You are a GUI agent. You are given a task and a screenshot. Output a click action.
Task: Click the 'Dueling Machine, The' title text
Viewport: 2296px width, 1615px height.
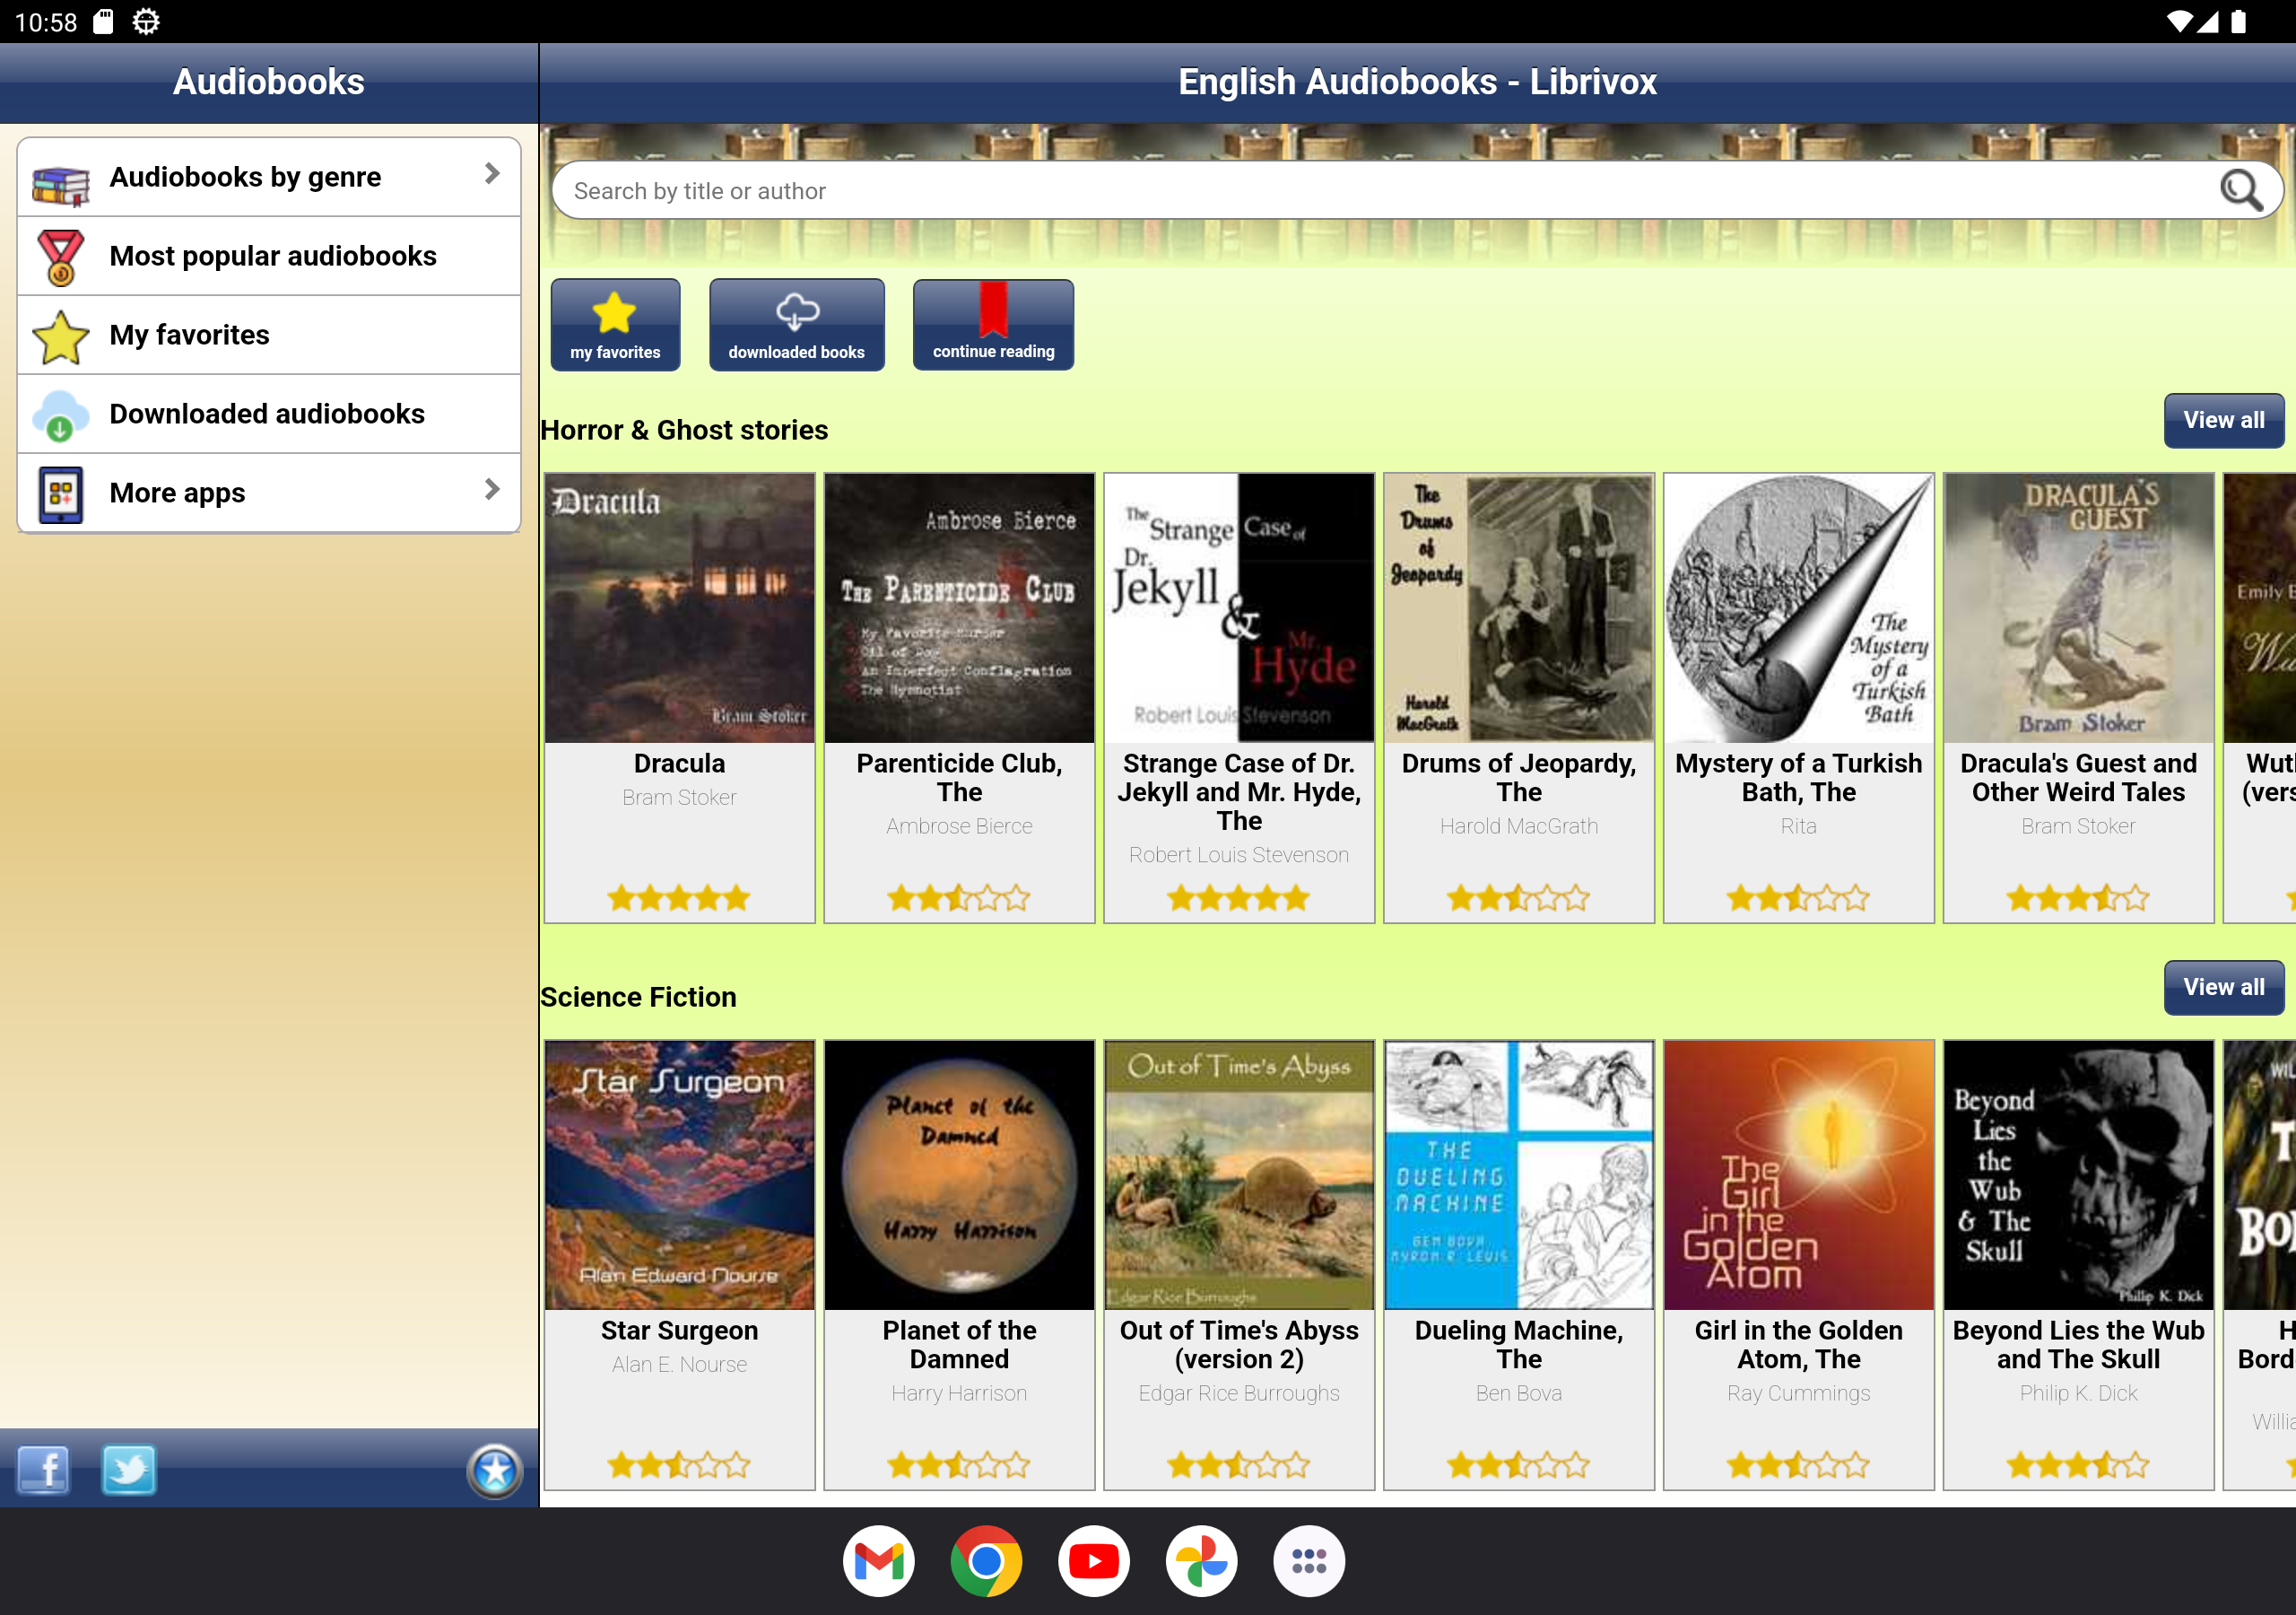point(1519,1345)
